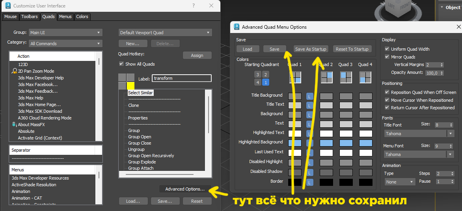
Task: Click Save in Advanced Quad Menu Options
Action: [x=274, y=49]
